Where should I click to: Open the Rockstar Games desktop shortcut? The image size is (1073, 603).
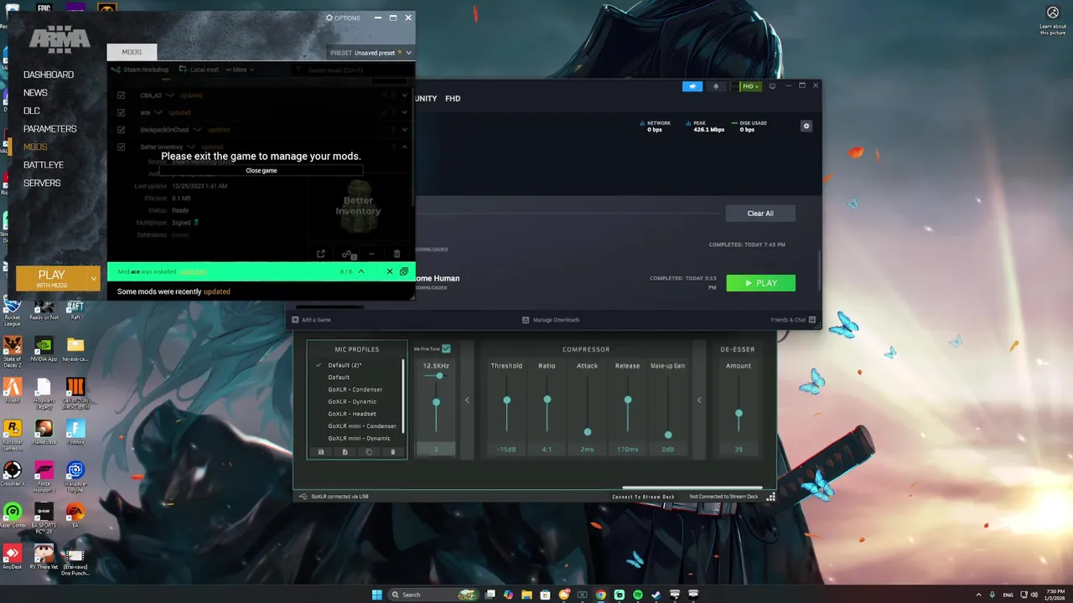coord(13,435)
